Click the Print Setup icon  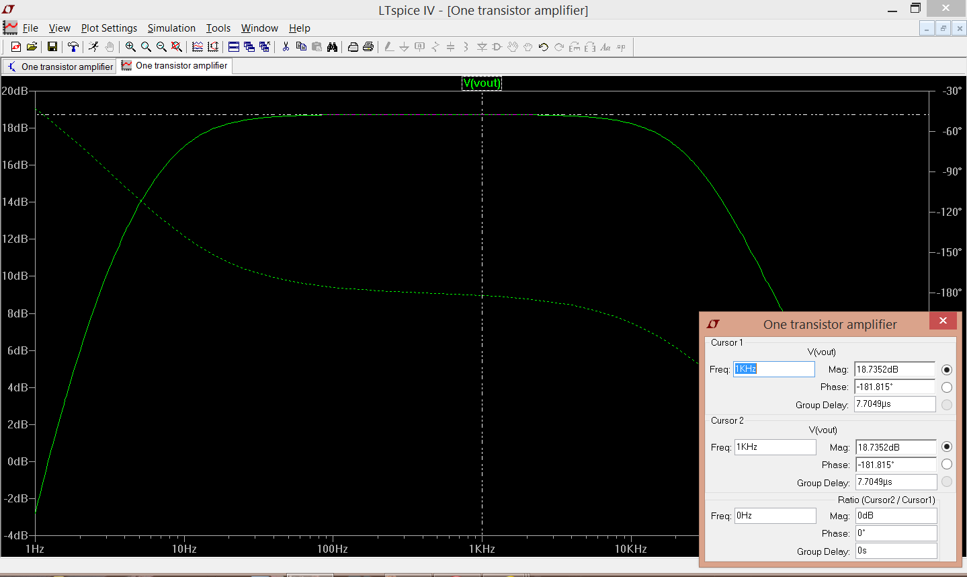pos(353,46)
